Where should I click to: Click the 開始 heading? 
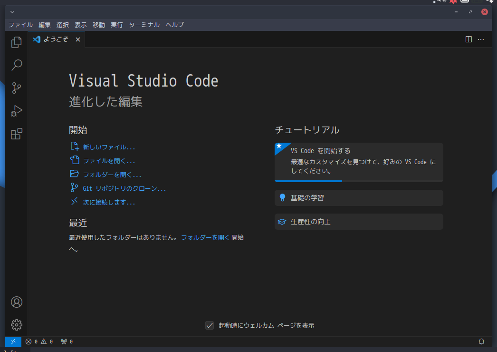coord(78,130)
